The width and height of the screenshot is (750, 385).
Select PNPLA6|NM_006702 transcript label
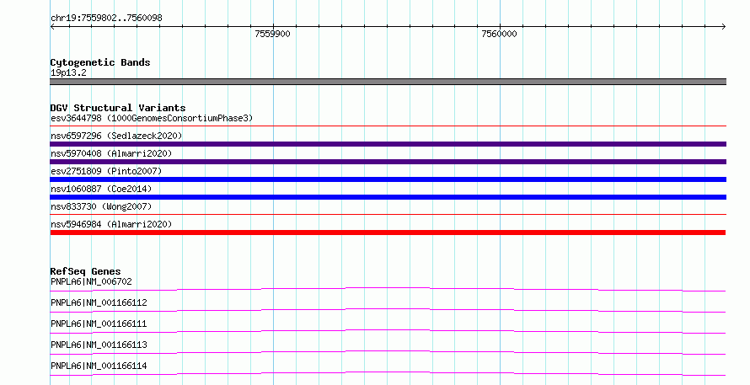click(91, 281)
